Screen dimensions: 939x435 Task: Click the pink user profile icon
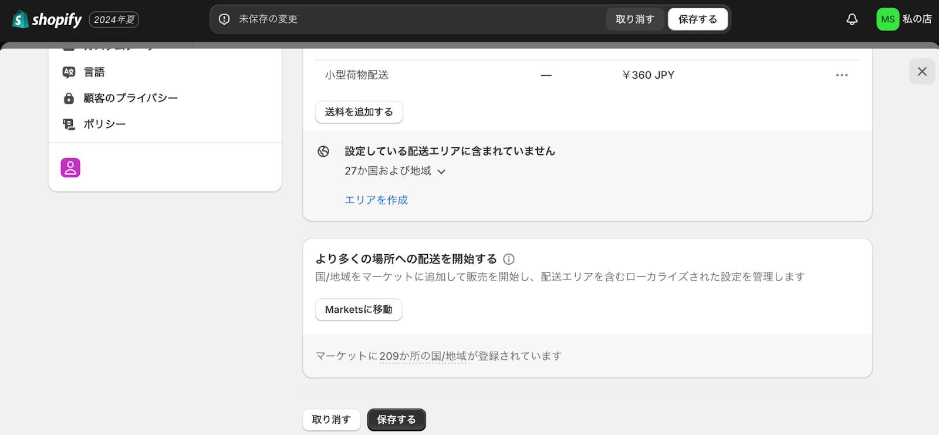pyautogui.click(x=70, y=168)
